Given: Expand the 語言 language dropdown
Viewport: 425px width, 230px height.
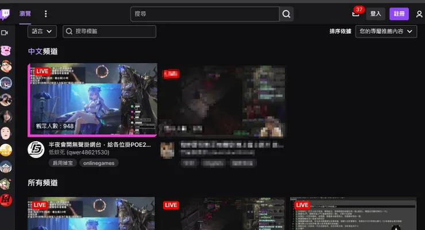Looking at the screenshot, I should [x=42, y=32].
